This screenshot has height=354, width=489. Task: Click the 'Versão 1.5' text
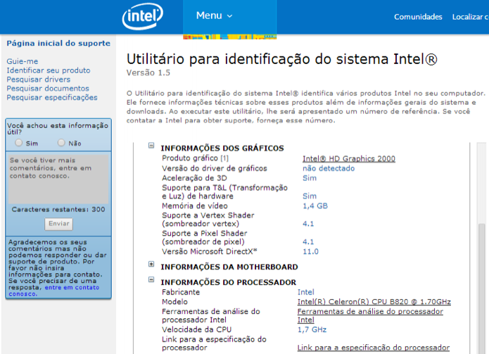(x=148, y=72)
